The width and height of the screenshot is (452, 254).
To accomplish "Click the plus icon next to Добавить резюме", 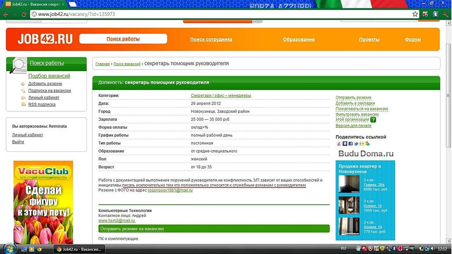I will pyautogui.click(x=23, y=83).
